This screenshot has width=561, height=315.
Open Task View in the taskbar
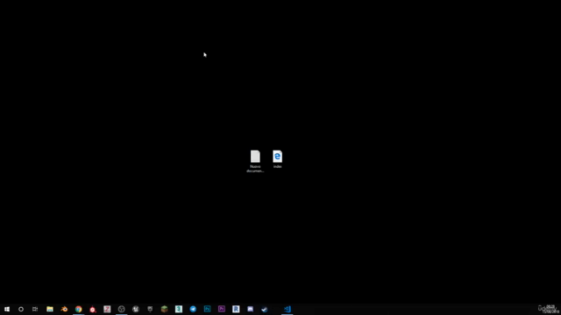(x=35, y=309)
